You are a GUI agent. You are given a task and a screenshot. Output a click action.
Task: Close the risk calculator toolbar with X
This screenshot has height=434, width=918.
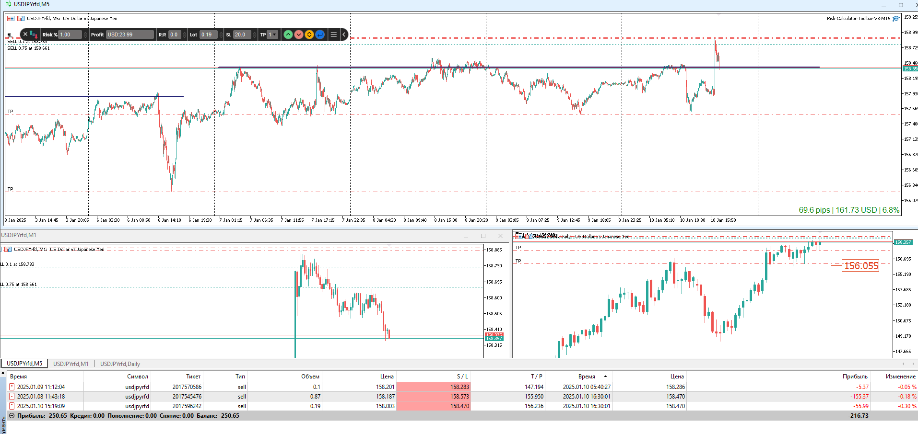click(x=25, y=34)
